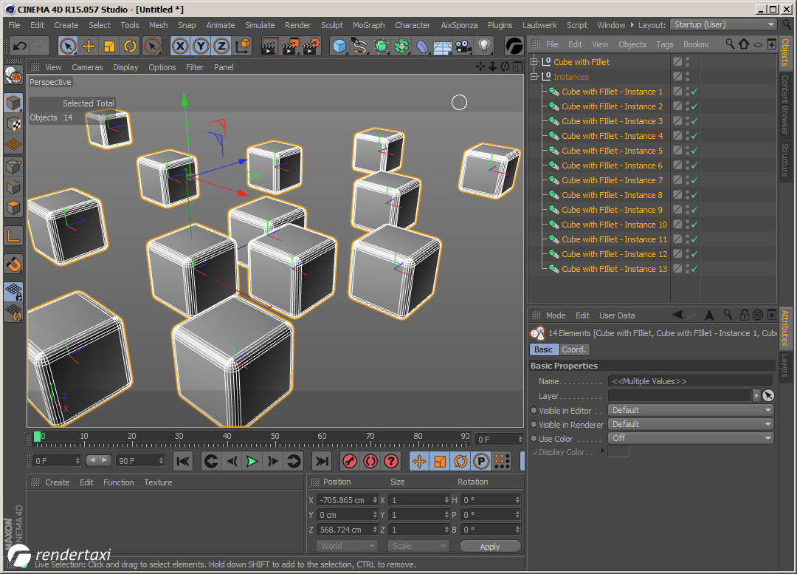Click the Position X input field

coord(347,500)
